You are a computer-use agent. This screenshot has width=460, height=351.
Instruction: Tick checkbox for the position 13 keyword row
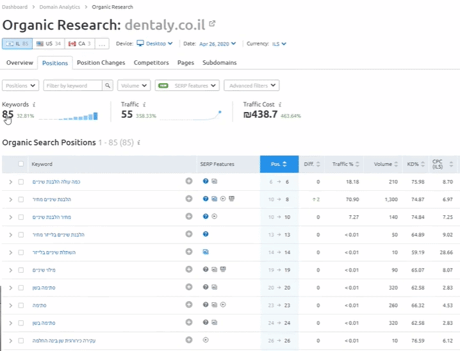click(x=21, y=234)
